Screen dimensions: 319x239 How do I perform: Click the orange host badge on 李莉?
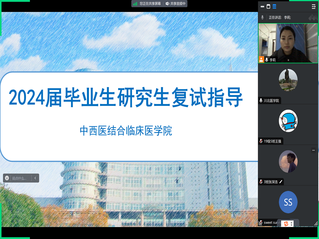click(x=261, y=59)
